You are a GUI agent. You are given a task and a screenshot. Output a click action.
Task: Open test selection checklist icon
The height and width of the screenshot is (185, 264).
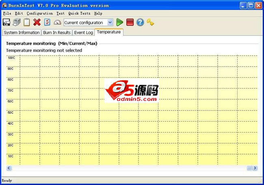[x=47, y=22]
